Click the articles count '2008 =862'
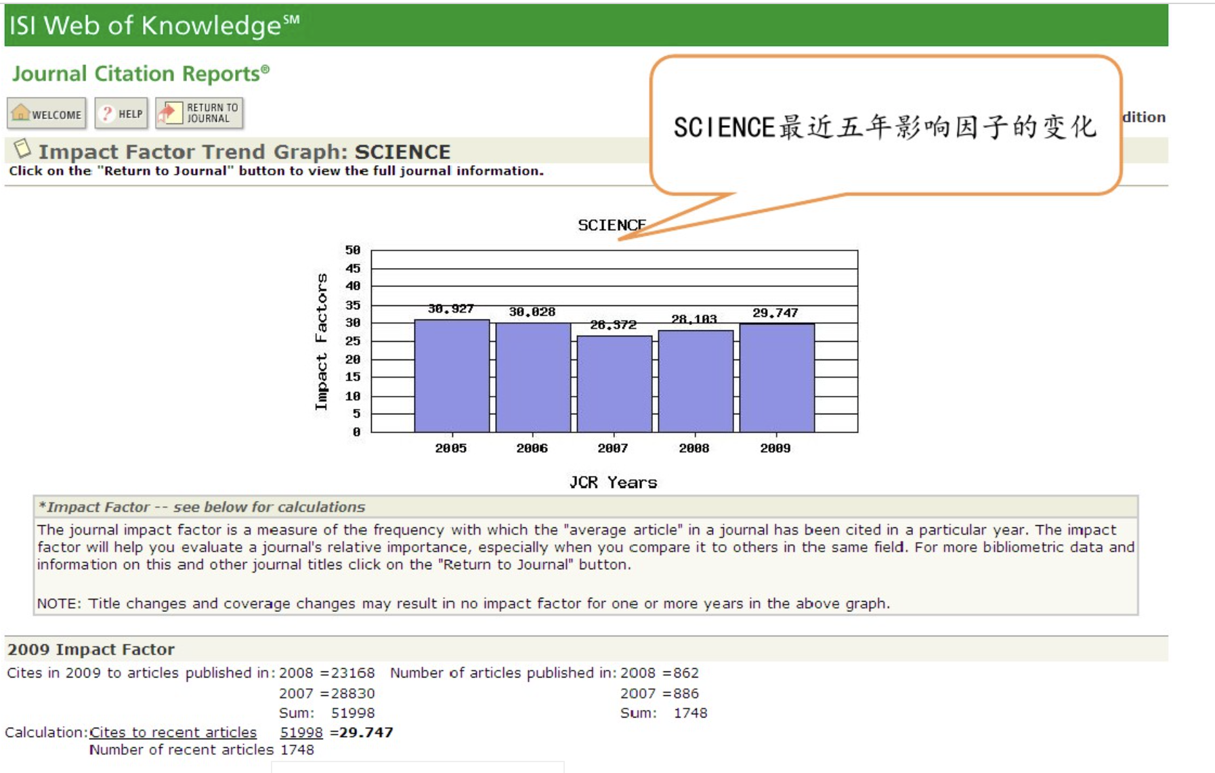The height and width of the screenshot is (773, 1215). coord(660,673)
